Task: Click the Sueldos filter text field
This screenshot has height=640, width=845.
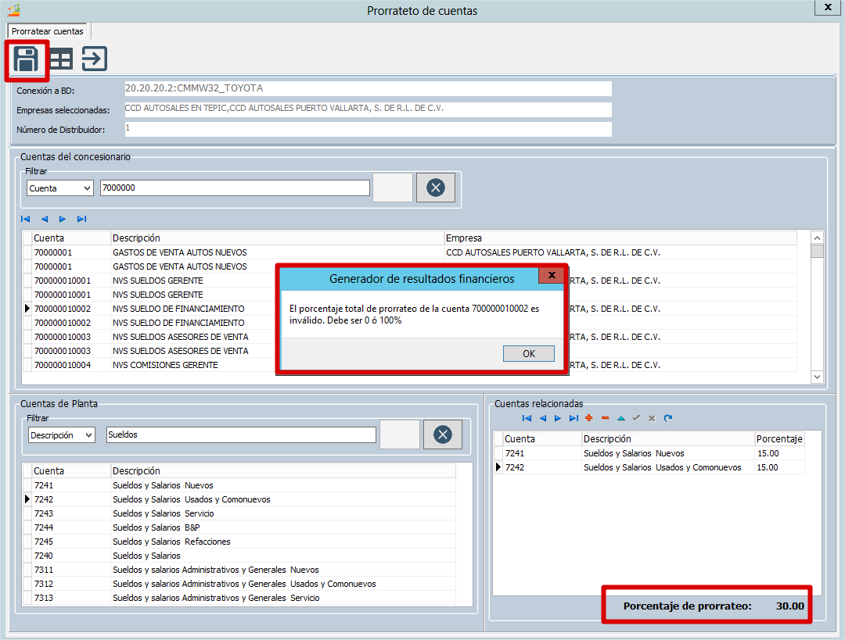Action: 241,434
